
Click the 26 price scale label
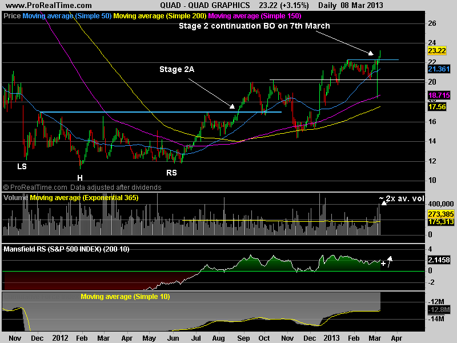click(432, 23)
